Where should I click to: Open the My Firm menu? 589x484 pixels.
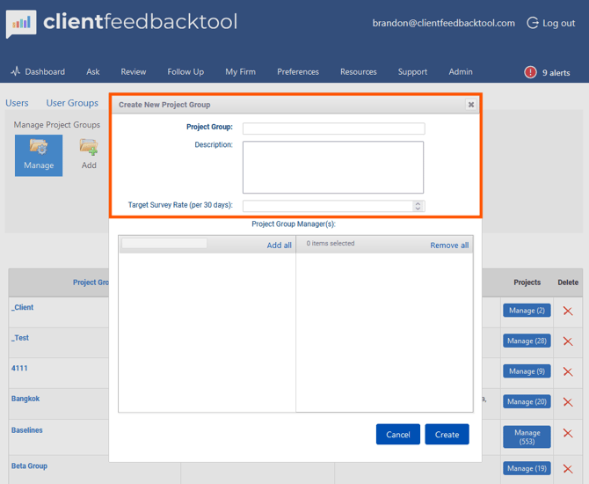(x=240, y=72)
